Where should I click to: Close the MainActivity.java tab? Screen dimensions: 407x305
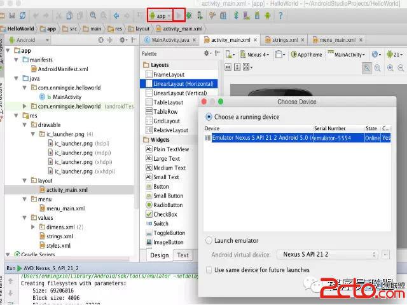(x=194, y=40)
